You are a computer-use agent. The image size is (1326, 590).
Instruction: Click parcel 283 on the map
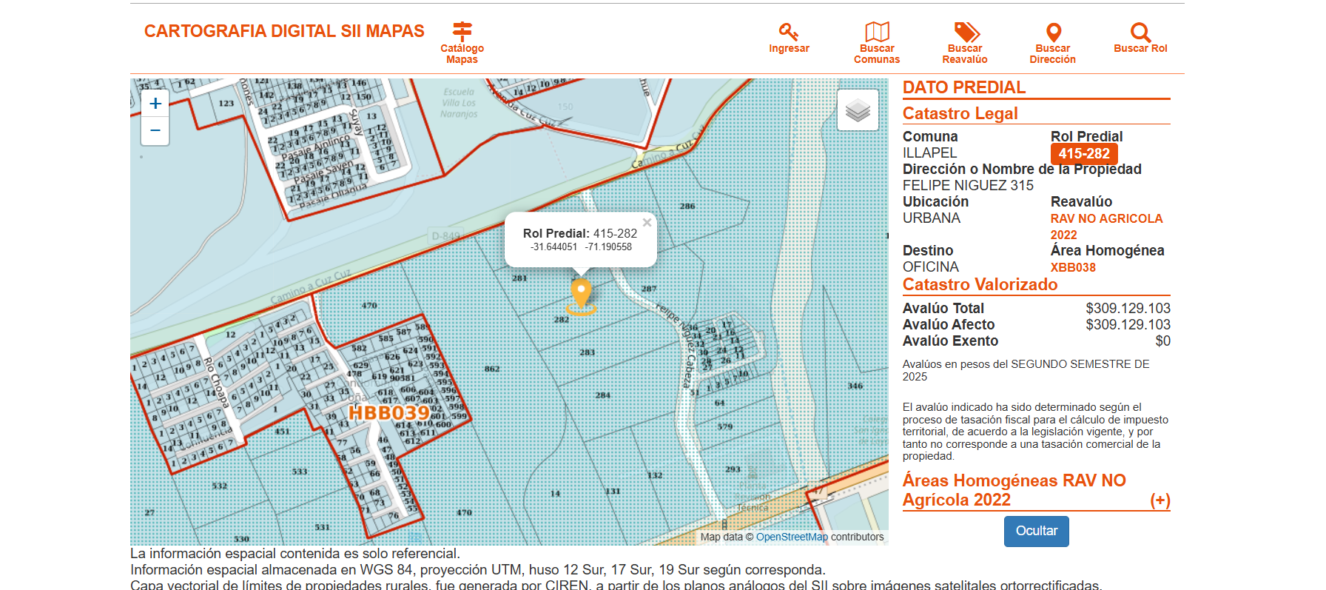[x=587, y=352]
